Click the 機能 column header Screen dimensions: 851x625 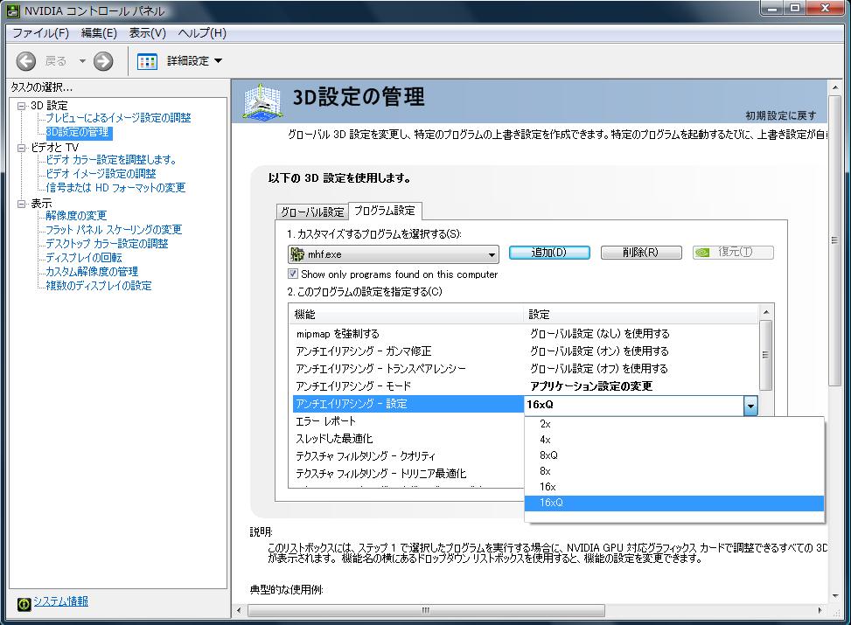click(x=407, y=315)
